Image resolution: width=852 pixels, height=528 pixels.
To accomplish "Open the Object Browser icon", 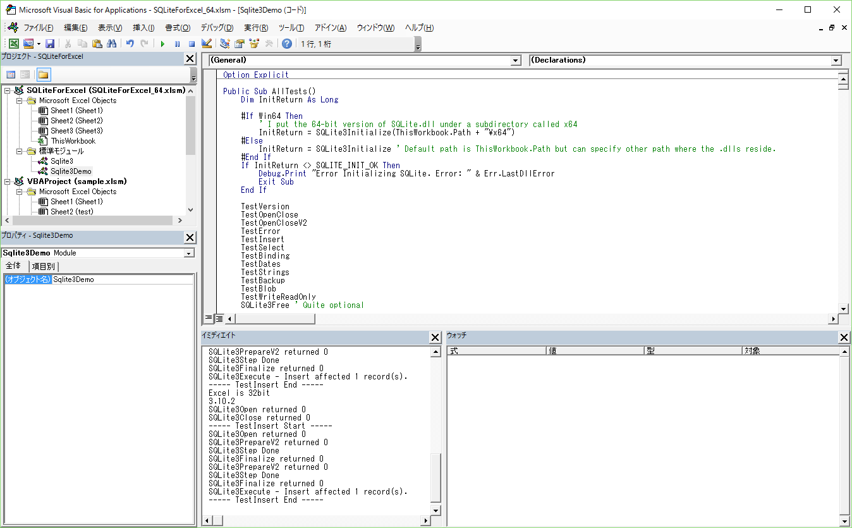I will pos(255,43).
